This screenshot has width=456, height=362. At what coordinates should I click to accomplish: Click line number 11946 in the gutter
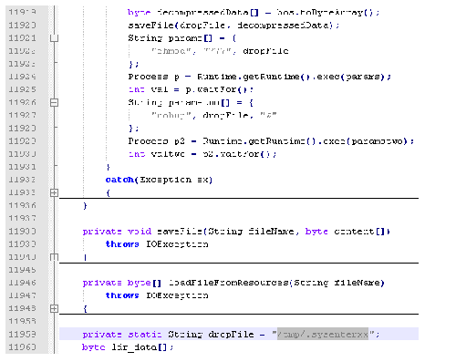click(x=22, y=283)
